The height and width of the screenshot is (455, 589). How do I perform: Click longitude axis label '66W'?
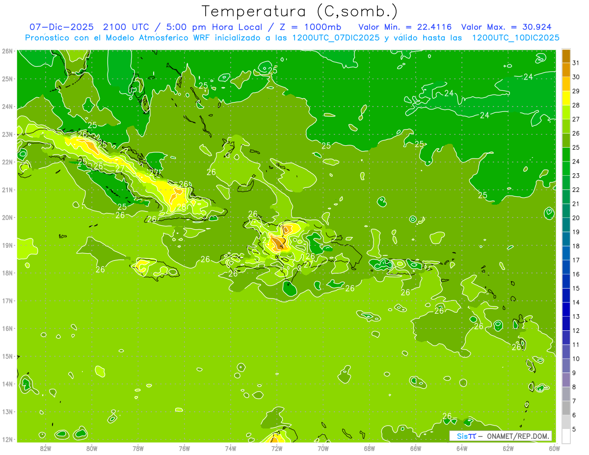[x=415, y=448]
